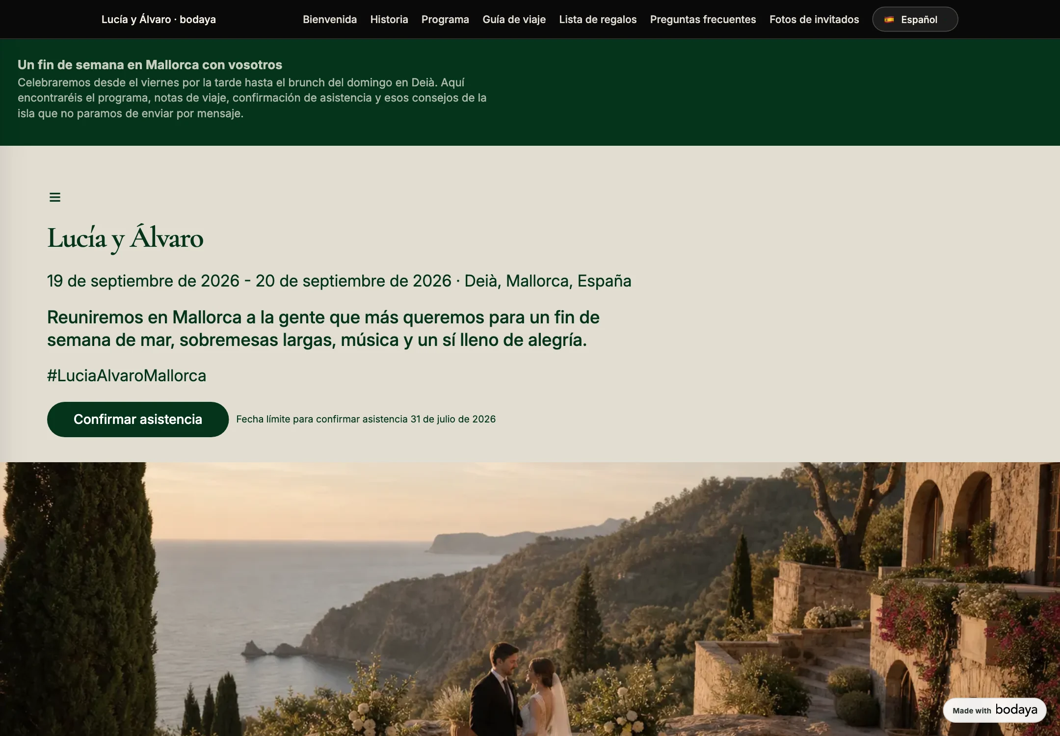Open the Historia nav item
The width and height of the screenshot is (1060, 736).
coord(389,20)
